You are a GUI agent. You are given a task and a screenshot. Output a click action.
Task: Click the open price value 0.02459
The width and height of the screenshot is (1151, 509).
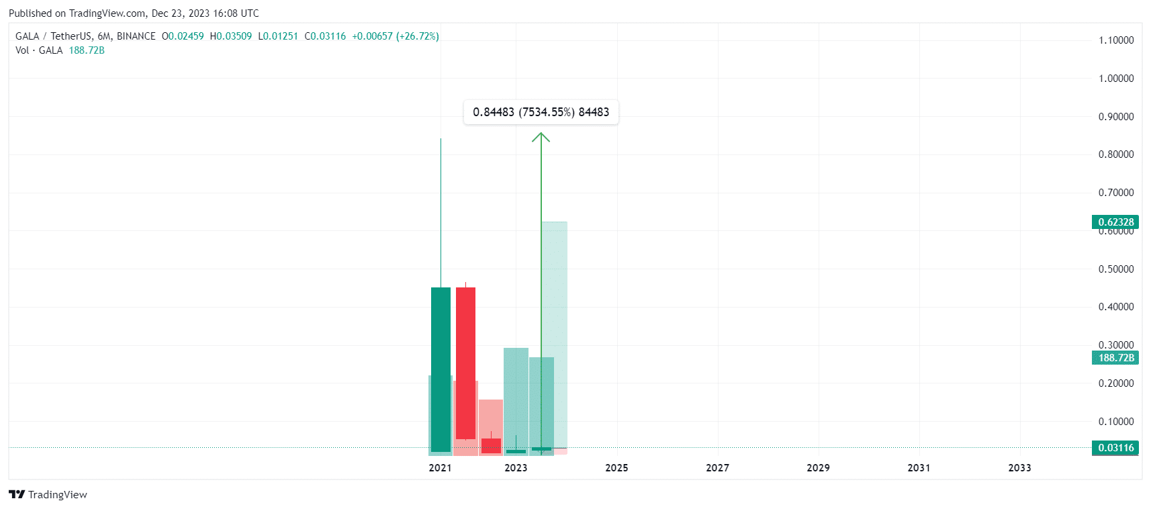tap(185, 36)
